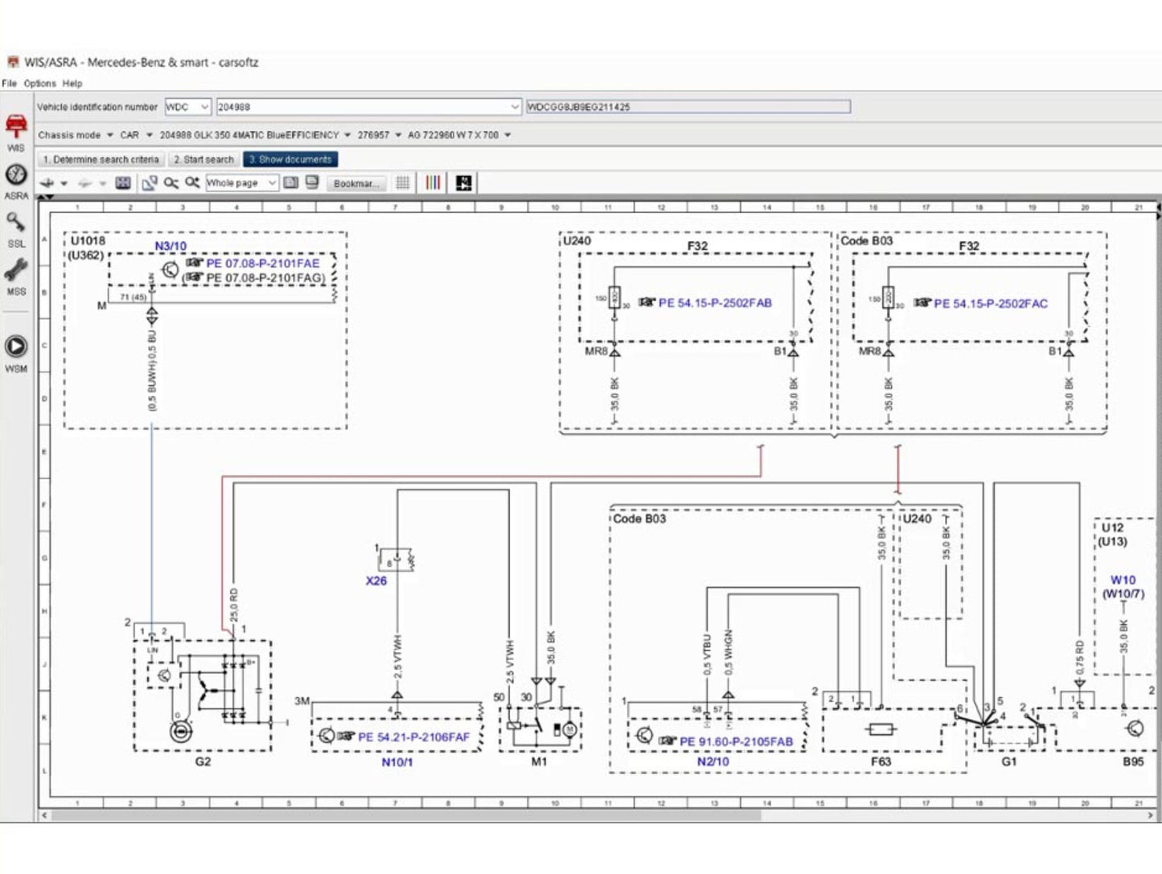Click the SSL wrench icon in the sidebar
Image resolution: width=1162 pixels, height=874 pixels.
[x=16, y=224]
